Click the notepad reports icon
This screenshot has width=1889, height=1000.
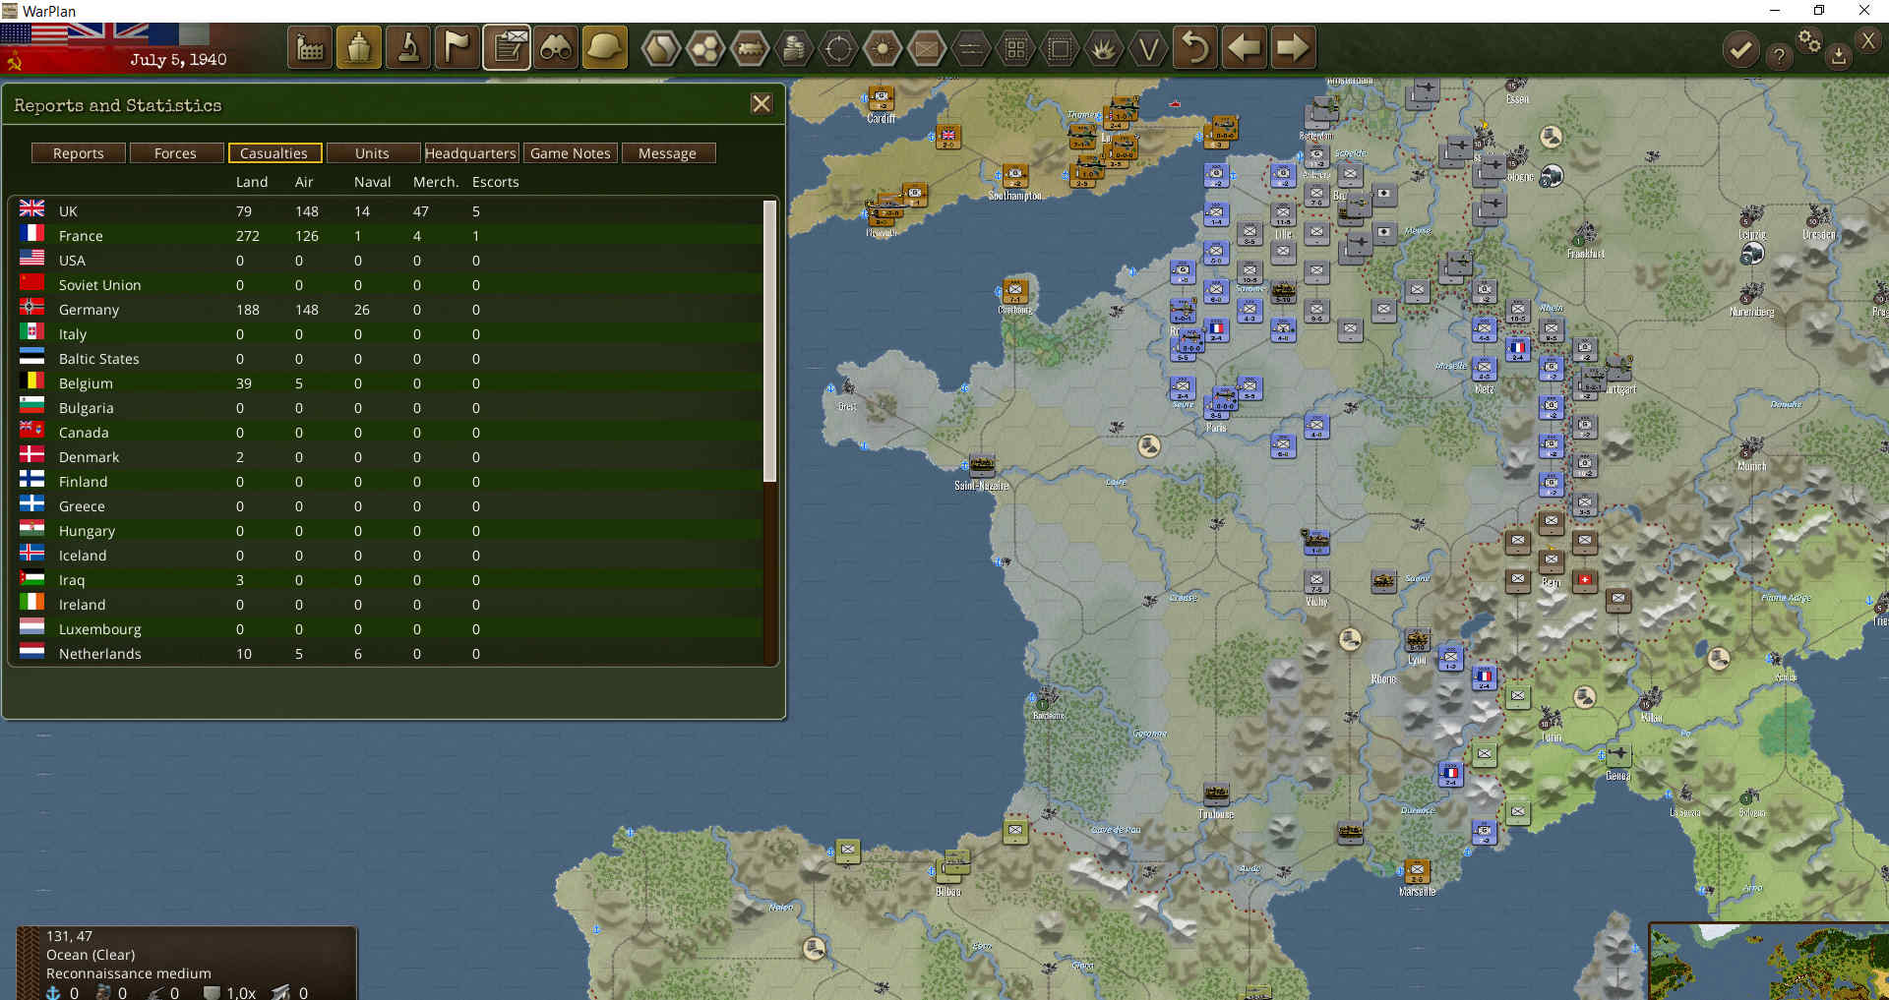507,47
